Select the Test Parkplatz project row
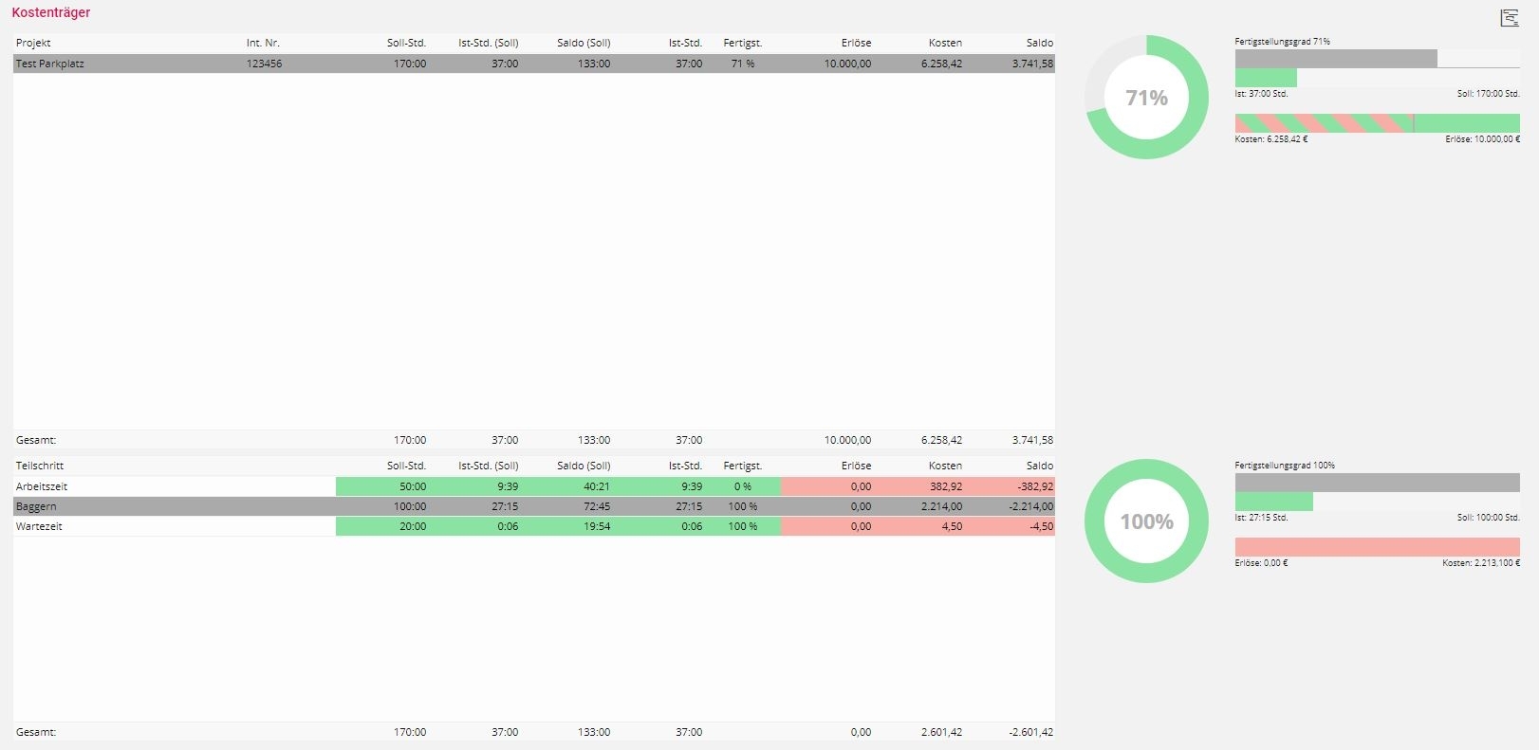 (x=50, y=64)
